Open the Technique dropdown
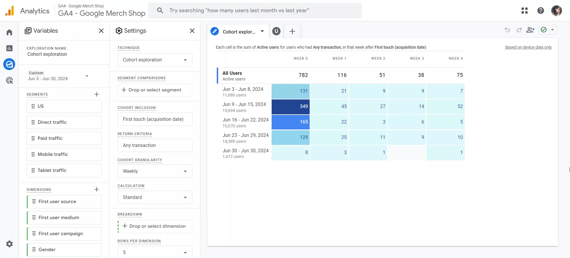The image size is (570, 258). (x=155, y=60)
